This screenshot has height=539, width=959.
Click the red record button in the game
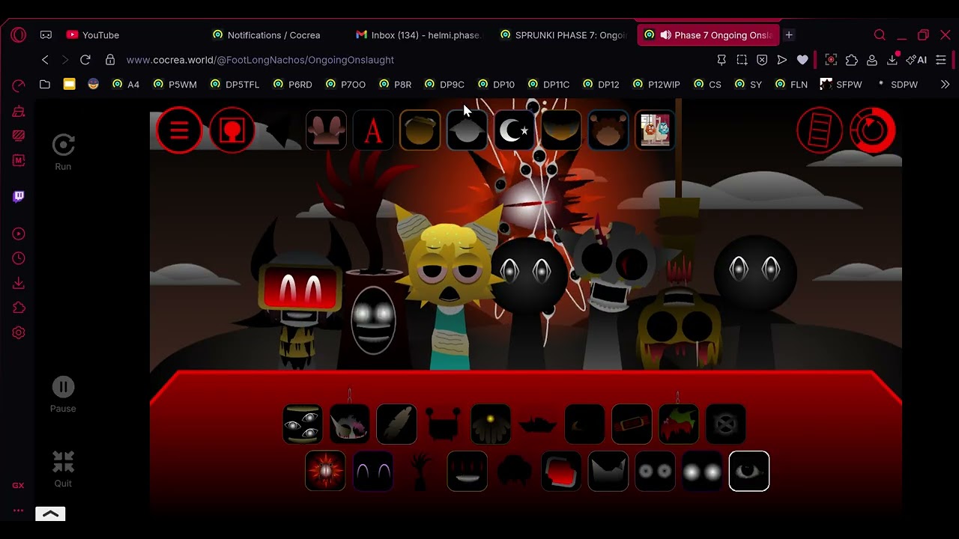[x=232, y=130]
